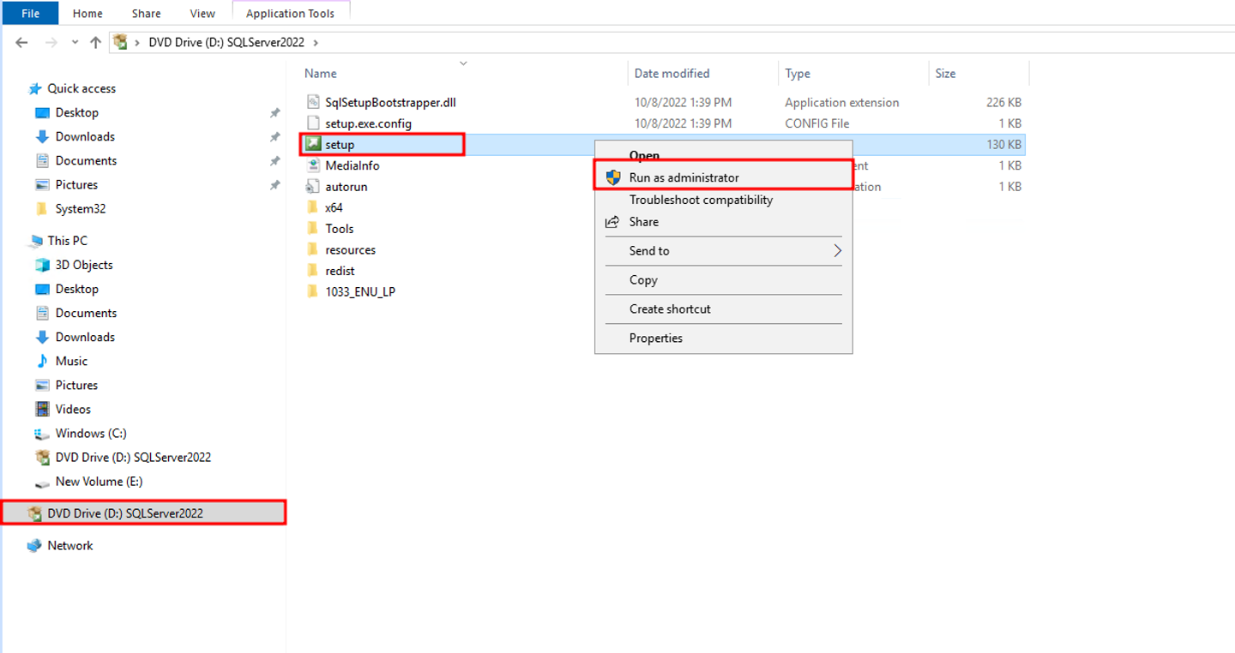Open System32 folder in navigation pane

pyautogui.click(x=81, y=208)
